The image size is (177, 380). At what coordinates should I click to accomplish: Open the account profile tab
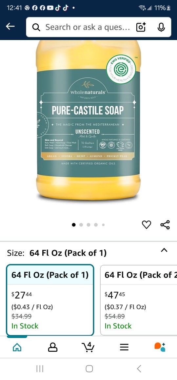click(x=53, y=348)
